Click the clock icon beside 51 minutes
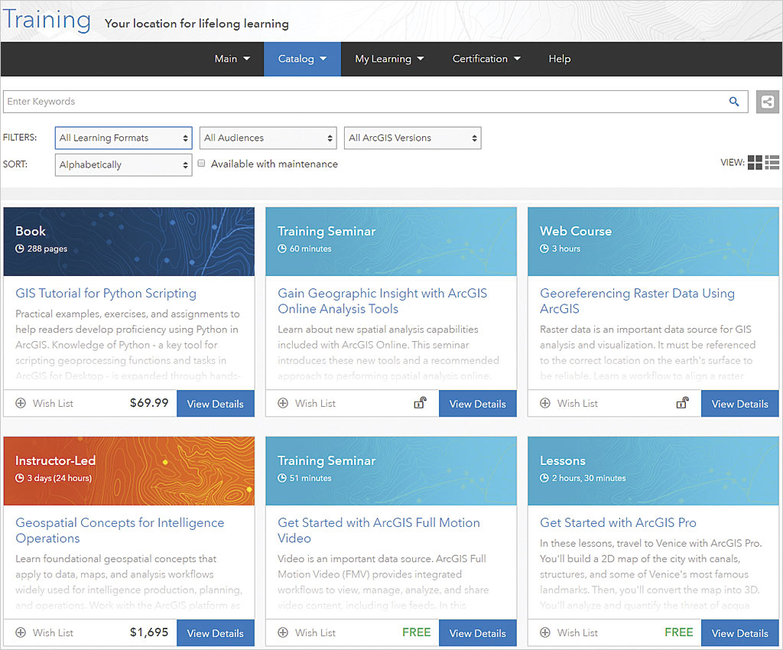 coord(281,478)
